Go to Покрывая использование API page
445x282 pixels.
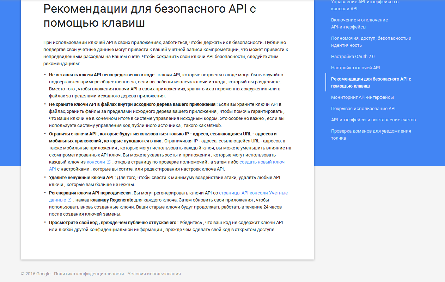pos(363,109)
